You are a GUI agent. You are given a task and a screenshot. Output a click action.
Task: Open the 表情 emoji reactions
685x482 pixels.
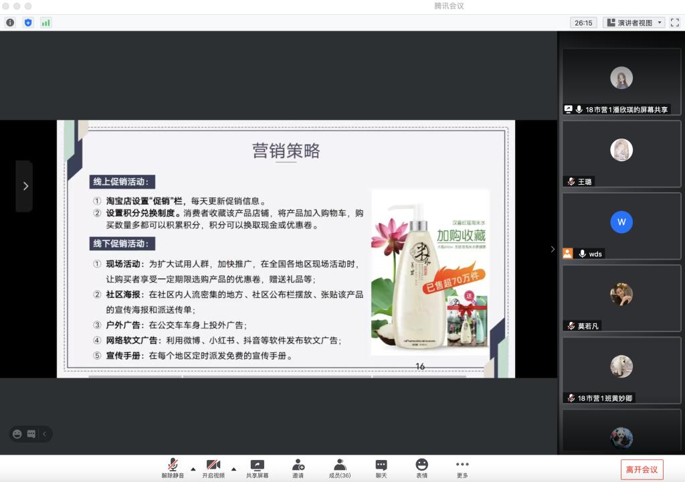point(421,468)
